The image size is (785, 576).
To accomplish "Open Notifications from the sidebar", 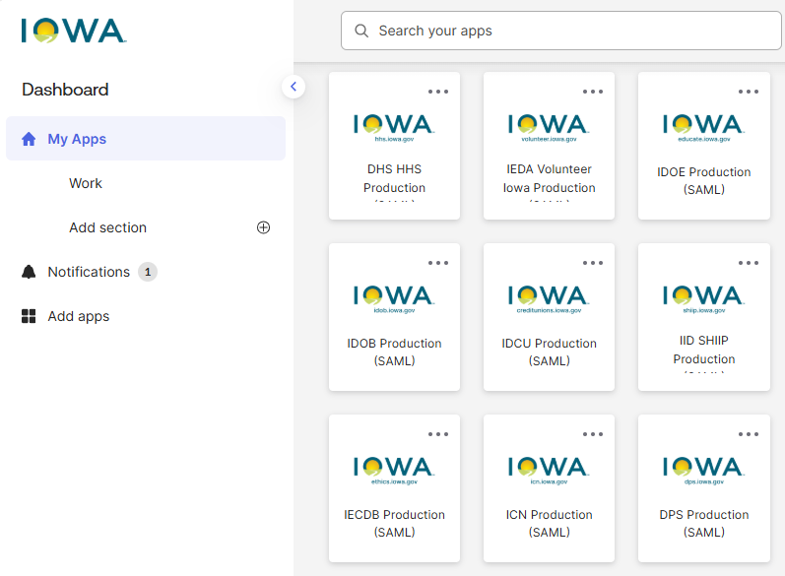I will tap(89, 272).
